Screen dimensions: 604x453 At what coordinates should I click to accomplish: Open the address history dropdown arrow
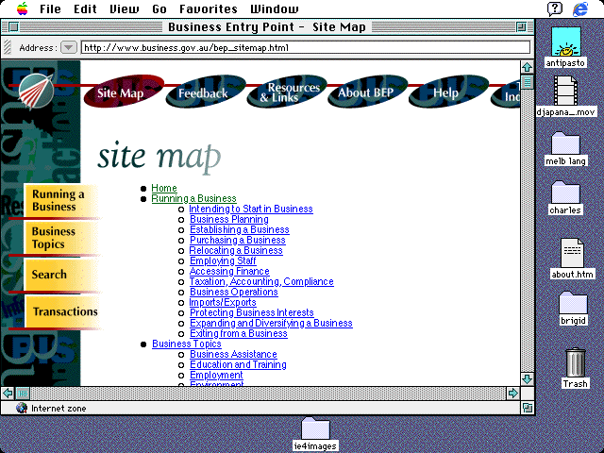pos(68,47)
